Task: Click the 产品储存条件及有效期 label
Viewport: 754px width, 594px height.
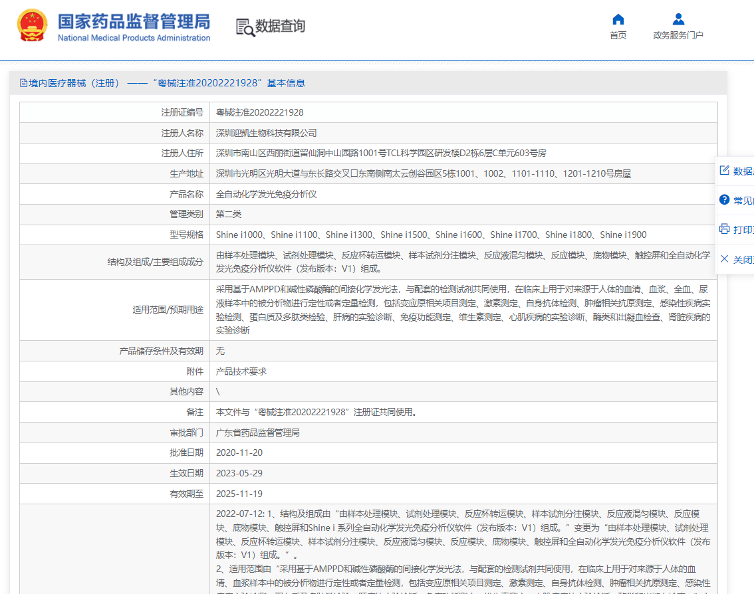Action: click(162, 351)
